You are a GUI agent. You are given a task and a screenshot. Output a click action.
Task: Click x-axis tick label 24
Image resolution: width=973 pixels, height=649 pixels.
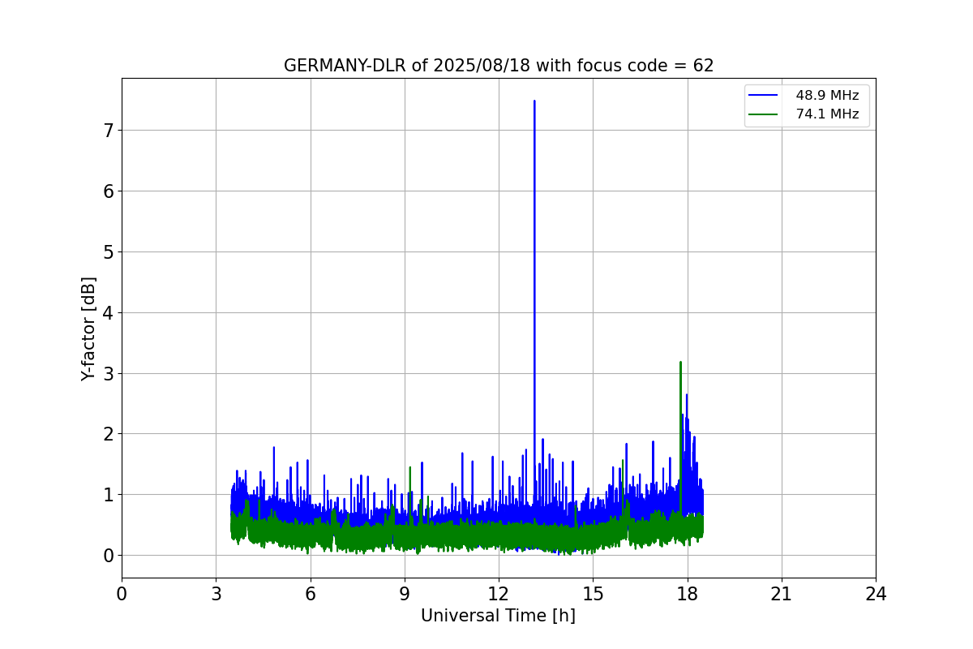[876, 594]
